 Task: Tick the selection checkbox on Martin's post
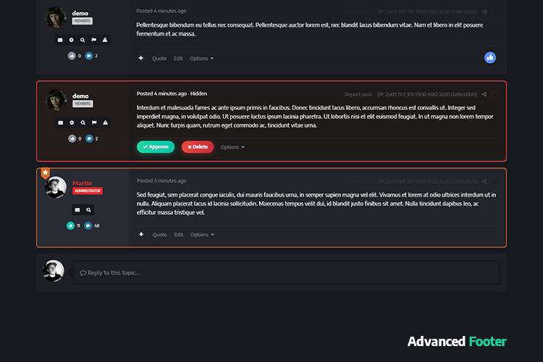click(x=495, y=182)
